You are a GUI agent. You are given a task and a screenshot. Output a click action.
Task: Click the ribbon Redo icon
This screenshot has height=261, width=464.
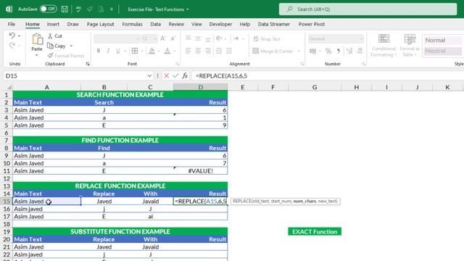click(12, 46)
